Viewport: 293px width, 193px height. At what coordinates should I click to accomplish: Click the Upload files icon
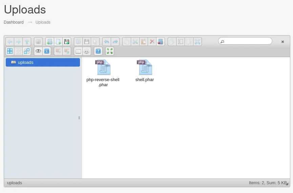coord(67,42)
